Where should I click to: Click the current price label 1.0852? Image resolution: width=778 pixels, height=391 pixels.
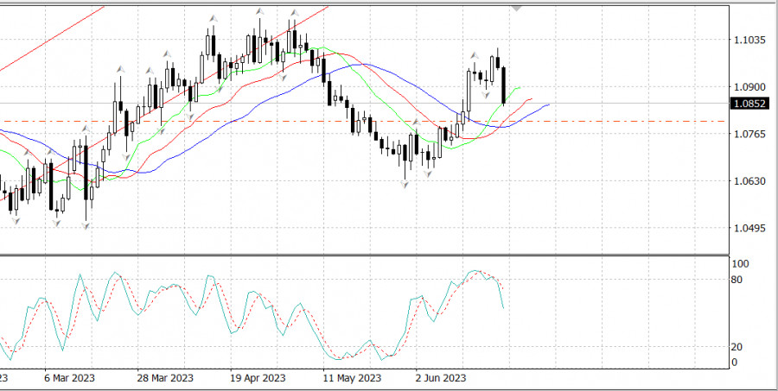(748, 104)
